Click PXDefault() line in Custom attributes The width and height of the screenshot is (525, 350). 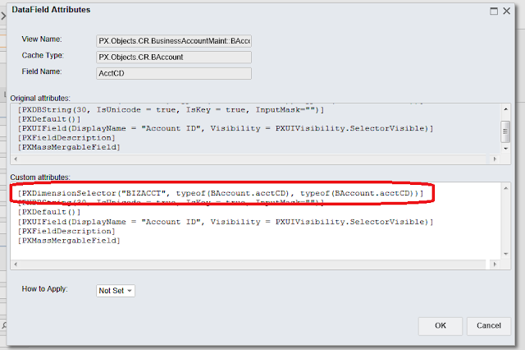pyautogui.click(x=49, y=212)
